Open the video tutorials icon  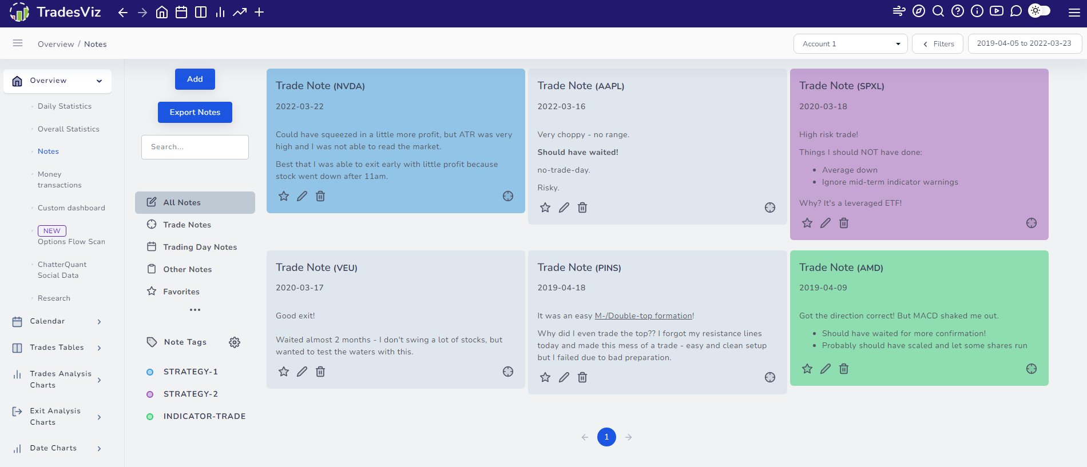pos(997,11)
